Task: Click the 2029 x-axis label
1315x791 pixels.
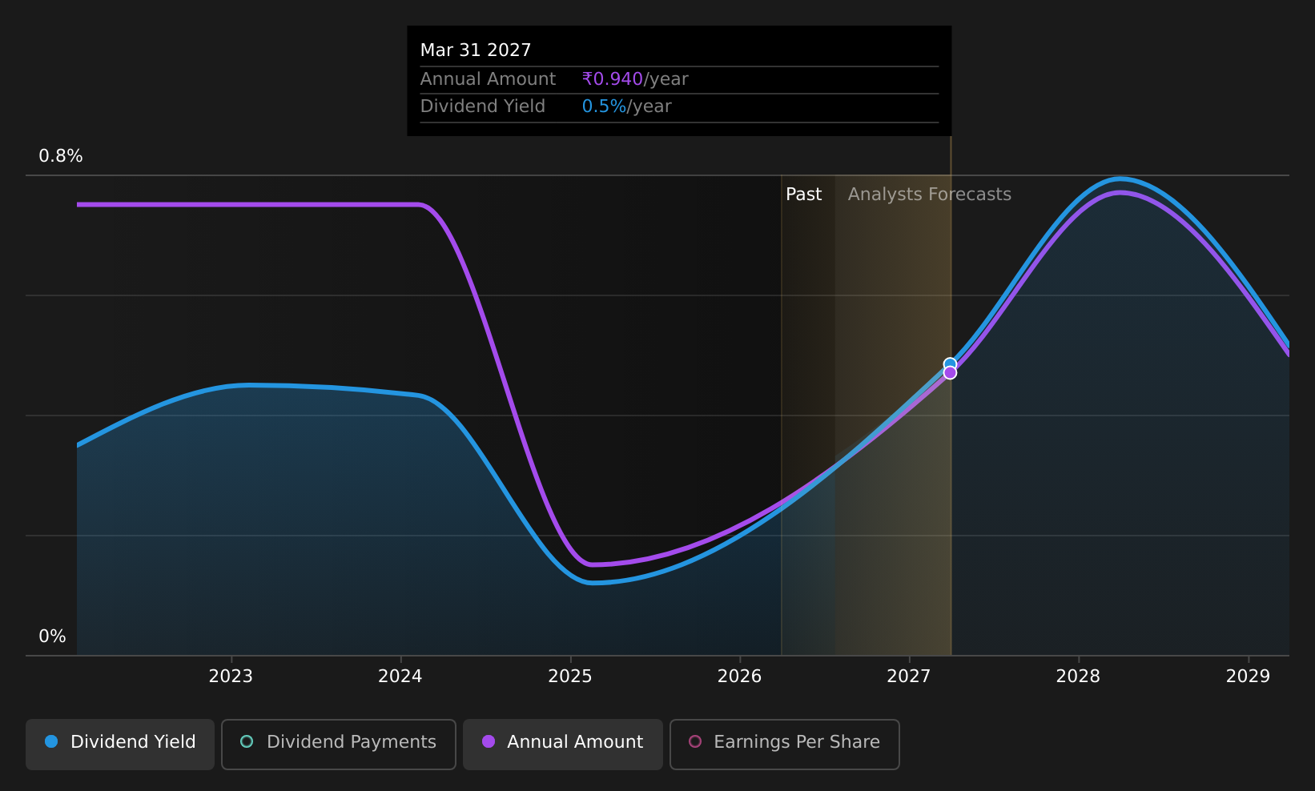Action: point(1249,677)
